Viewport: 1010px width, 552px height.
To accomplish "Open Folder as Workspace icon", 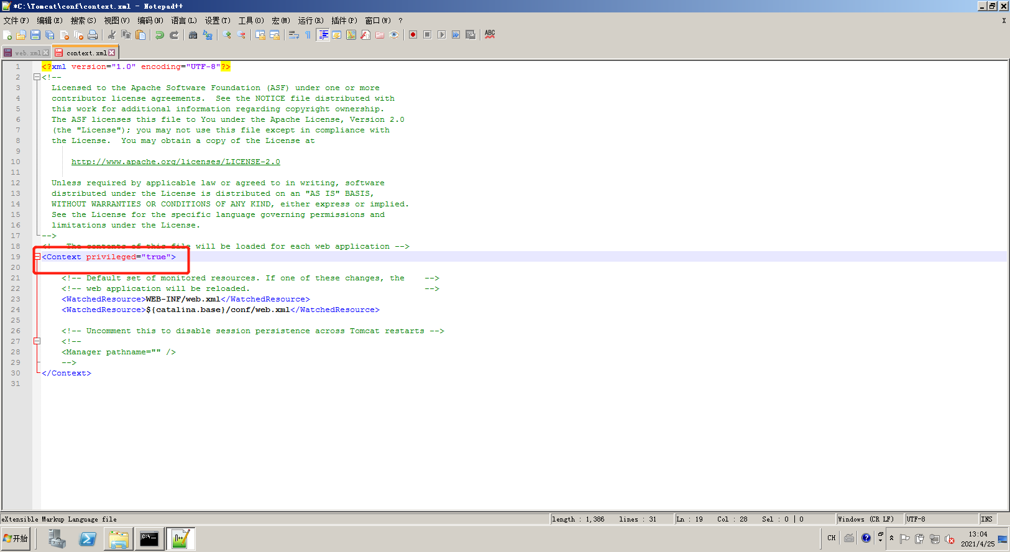I will pos(380,35).
